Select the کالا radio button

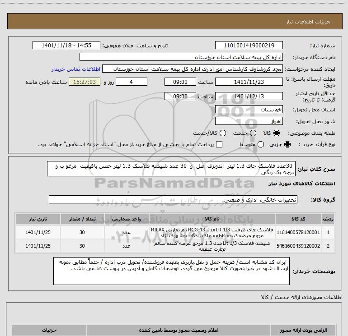coord(277,133)
